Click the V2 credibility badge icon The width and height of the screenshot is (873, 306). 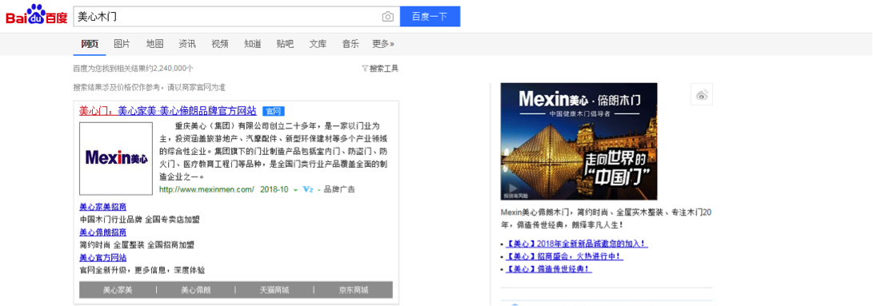(x=308, y=189)
